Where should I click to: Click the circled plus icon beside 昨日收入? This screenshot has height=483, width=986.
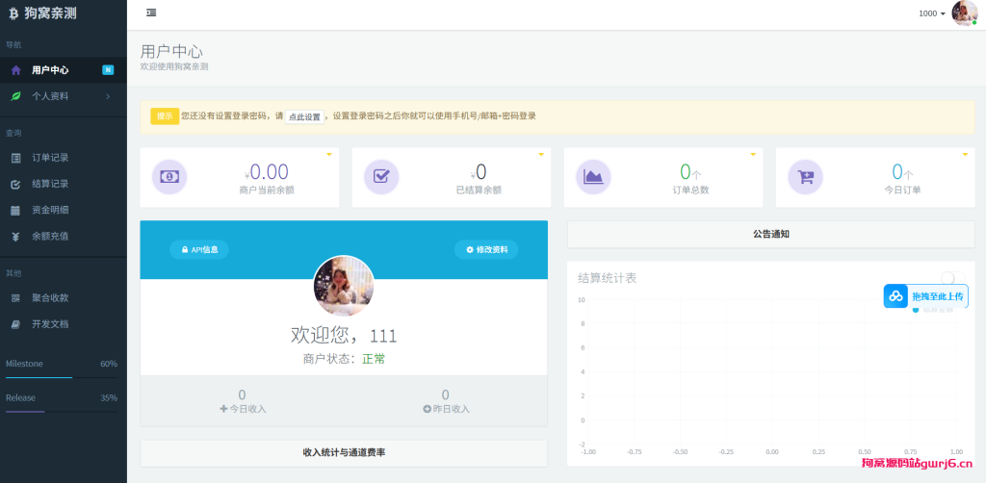pos(427,409)
